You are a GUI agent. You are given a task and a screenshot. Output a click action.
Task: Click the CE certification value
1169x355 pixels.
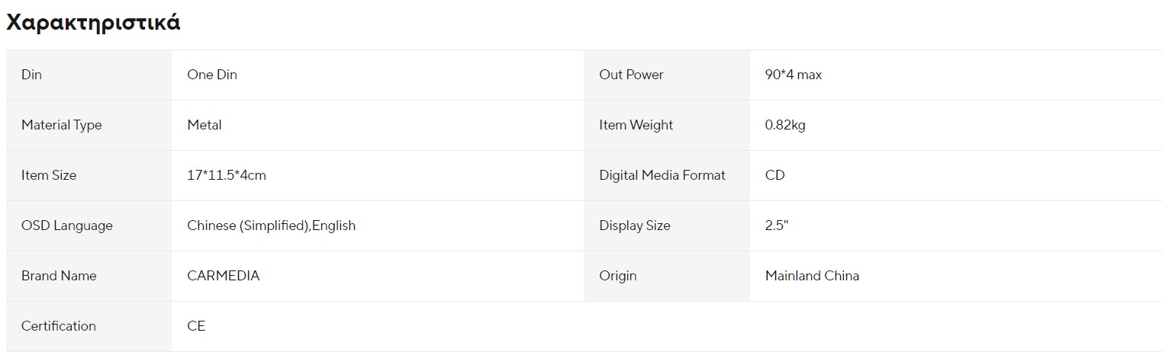click(x=196, y=326)
